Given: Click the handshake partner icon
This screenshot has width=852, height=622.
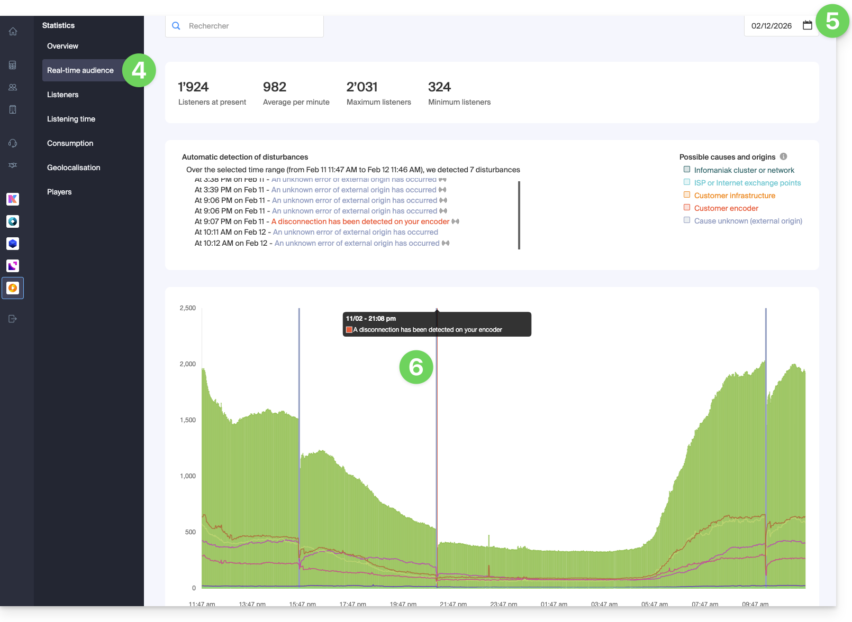Looking at the screenshot, I should 13,165.
